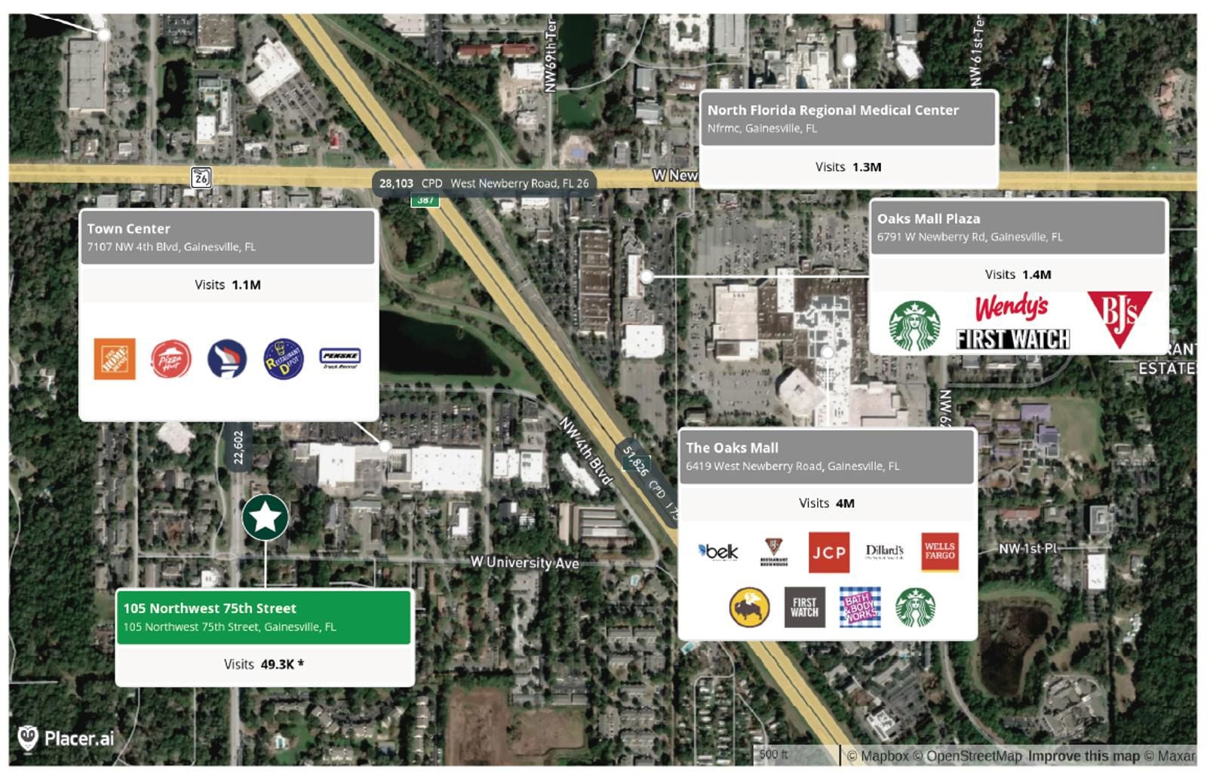This screenshot has width=1207, height=776.
Task: Click the Dillard's logo
Action: [884, 552]
